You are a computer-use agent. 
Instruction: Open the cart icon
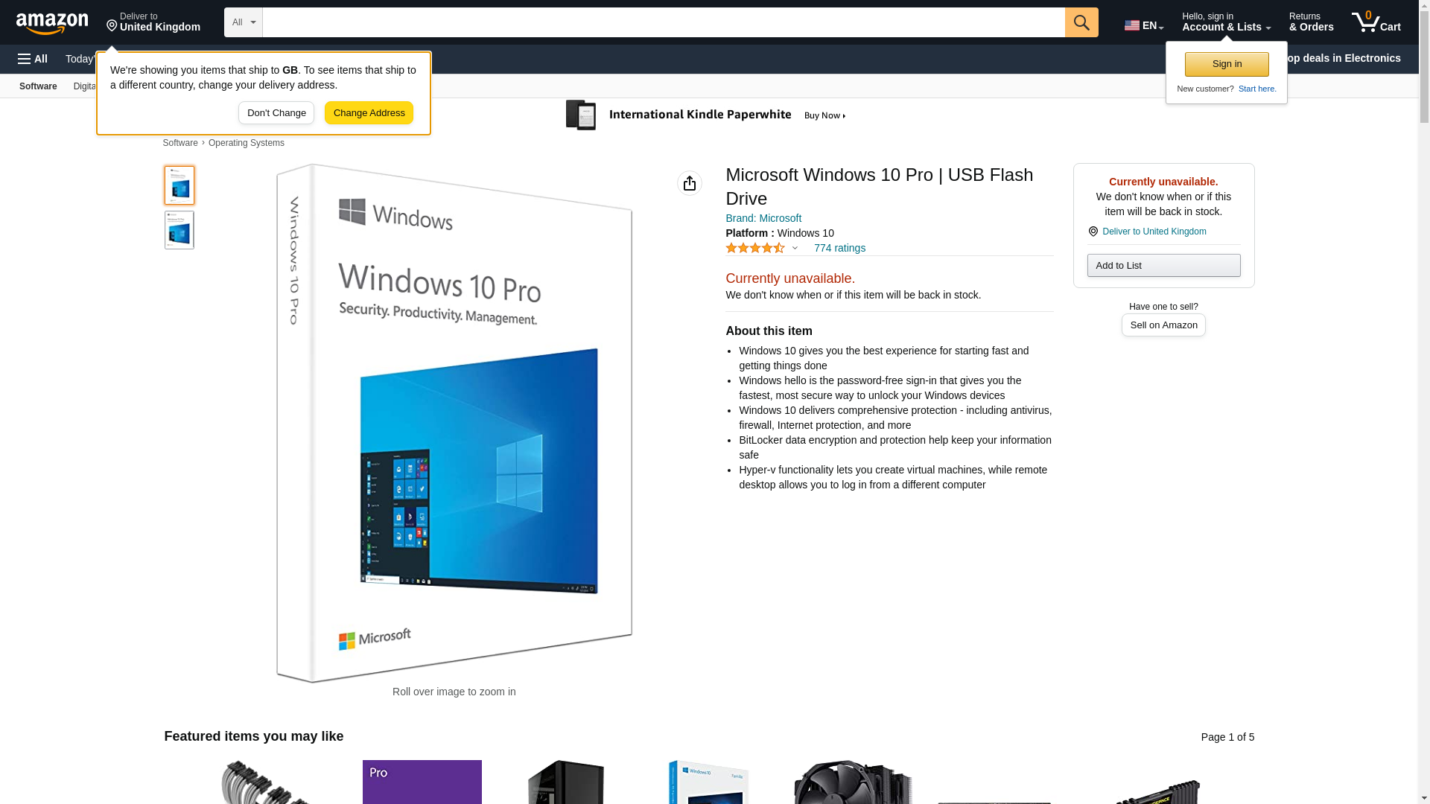tap(1376, 22)
